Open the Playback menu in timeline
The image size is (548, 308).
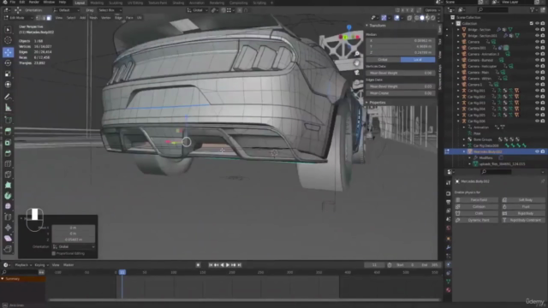[x=22, y=265]
